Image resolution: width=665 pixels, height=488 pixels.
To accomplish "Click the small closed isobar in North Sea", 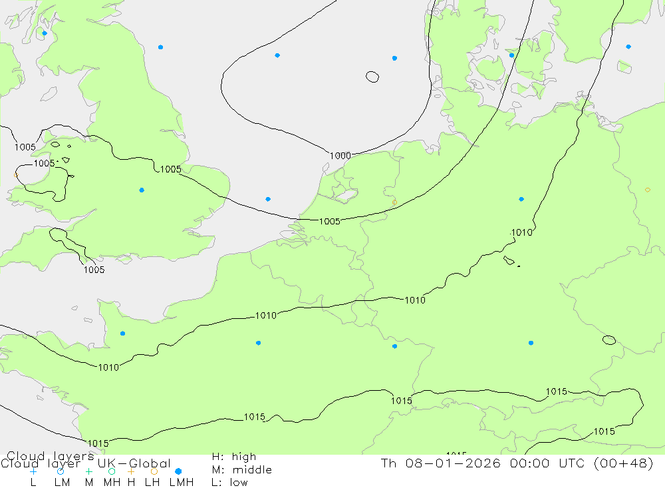I will 372,77.
